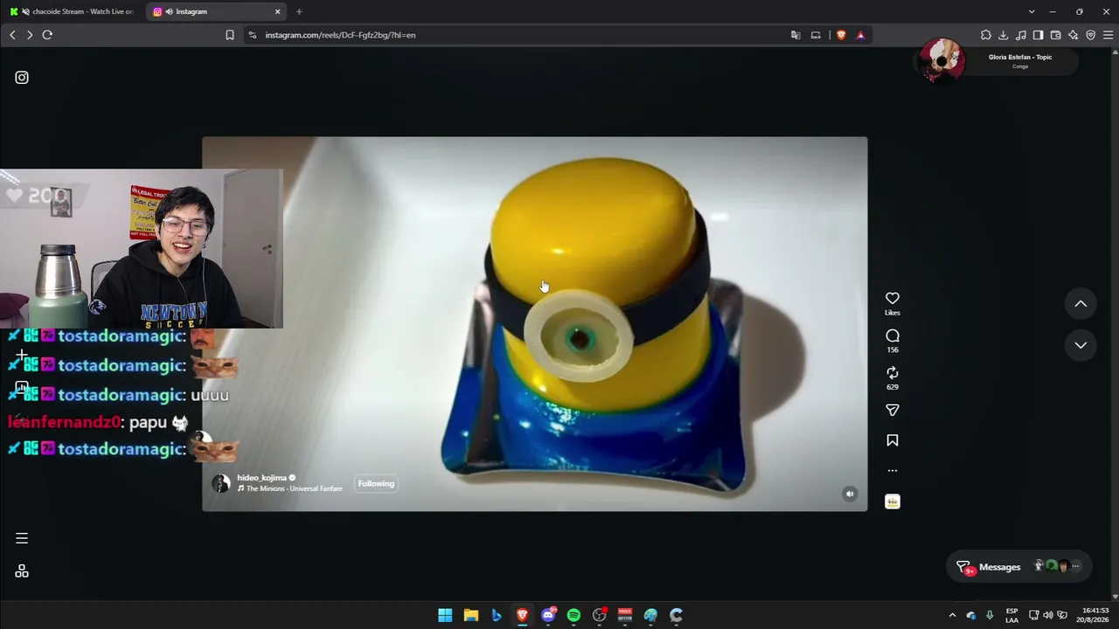Open the reel comments bubble icon
1119x629 pixels.
point(892,336)
